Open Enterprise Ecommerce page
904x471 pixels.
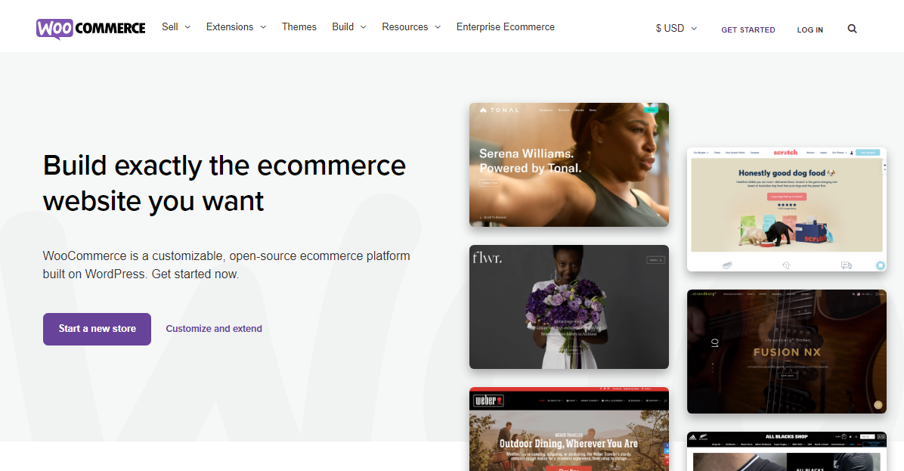[506, 27]
